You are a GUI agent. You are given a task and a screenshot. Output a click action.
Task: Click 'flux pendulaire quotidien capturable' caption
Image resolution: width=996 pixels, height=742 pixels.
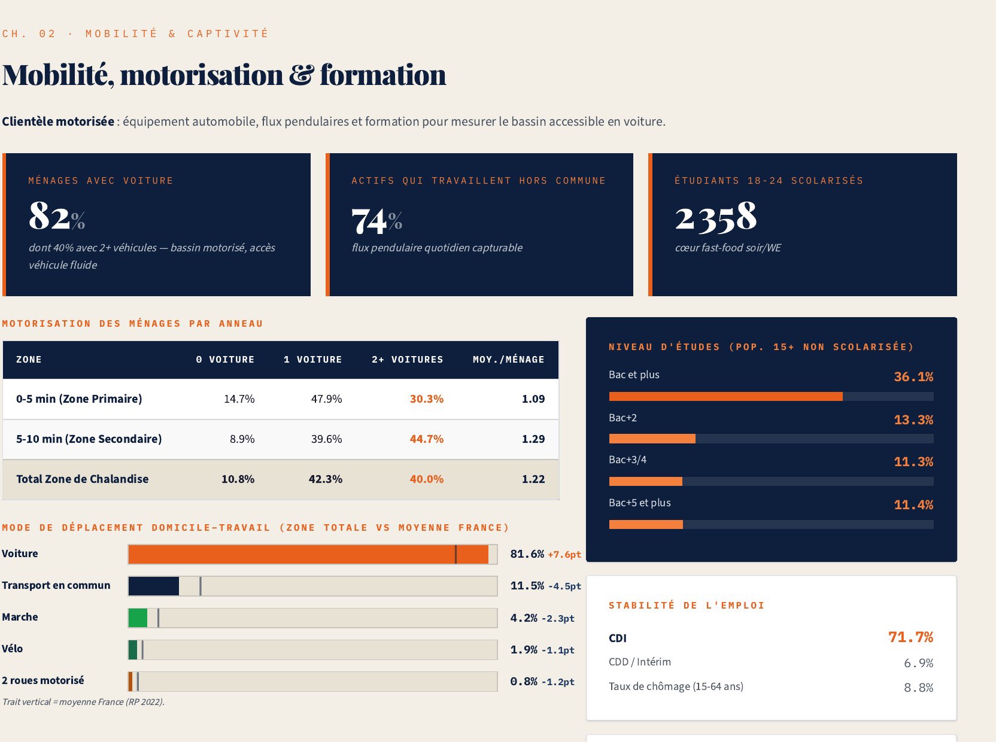[437, 248]
